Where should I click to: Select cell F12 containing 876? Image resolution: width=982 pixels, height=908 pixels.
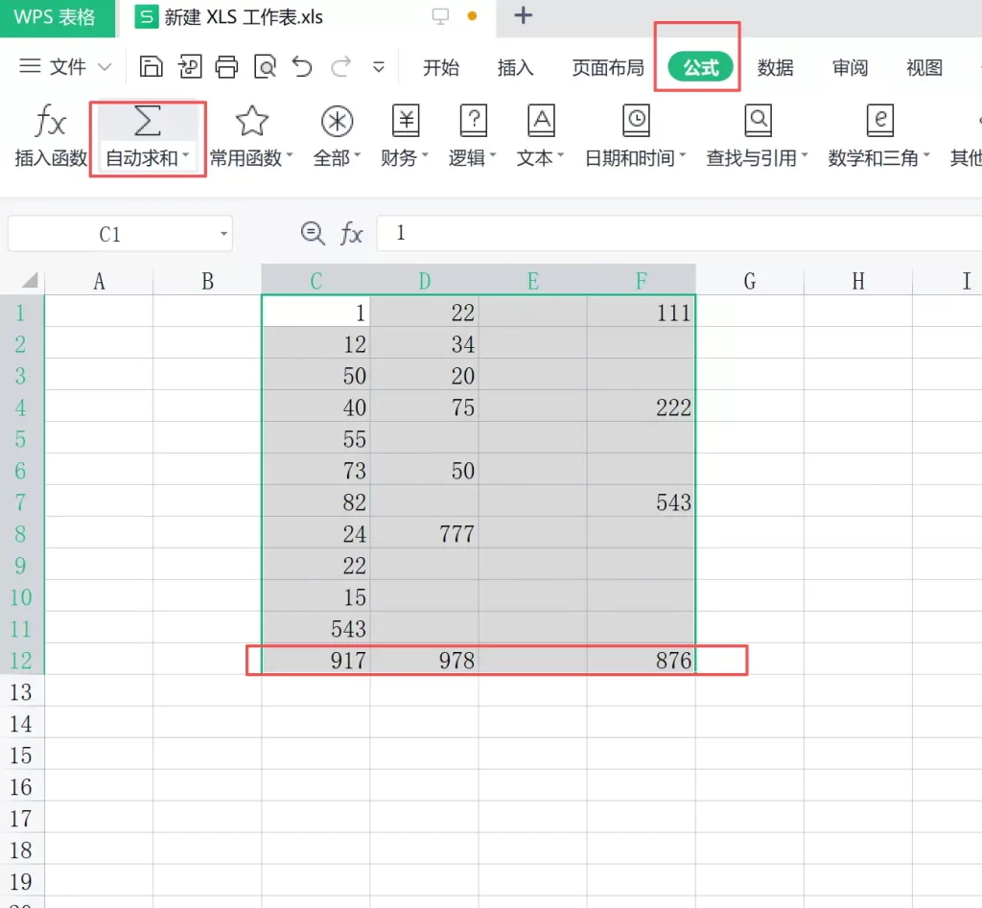[x=641, y=660]
